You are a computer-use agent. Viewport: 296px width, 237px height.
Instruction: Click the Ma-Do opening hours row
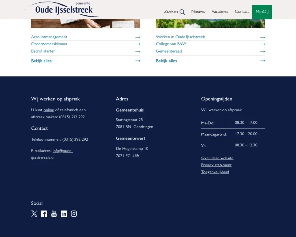pyautogui.click(x=233, y=123)
